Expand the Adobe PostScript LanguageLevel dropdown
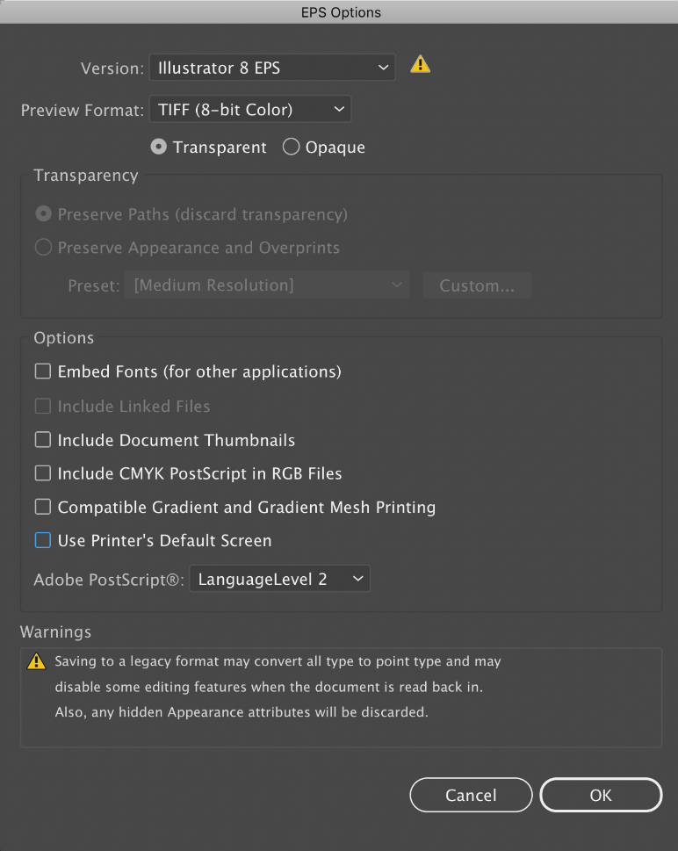 [280, 580]
